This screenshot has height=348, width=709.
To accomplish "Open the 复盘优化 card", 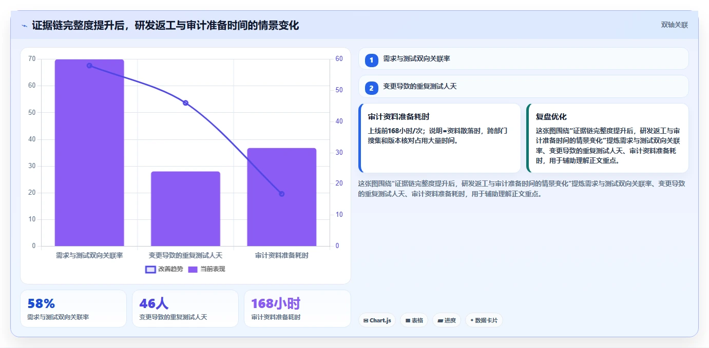I will click(x=607, y=138).
